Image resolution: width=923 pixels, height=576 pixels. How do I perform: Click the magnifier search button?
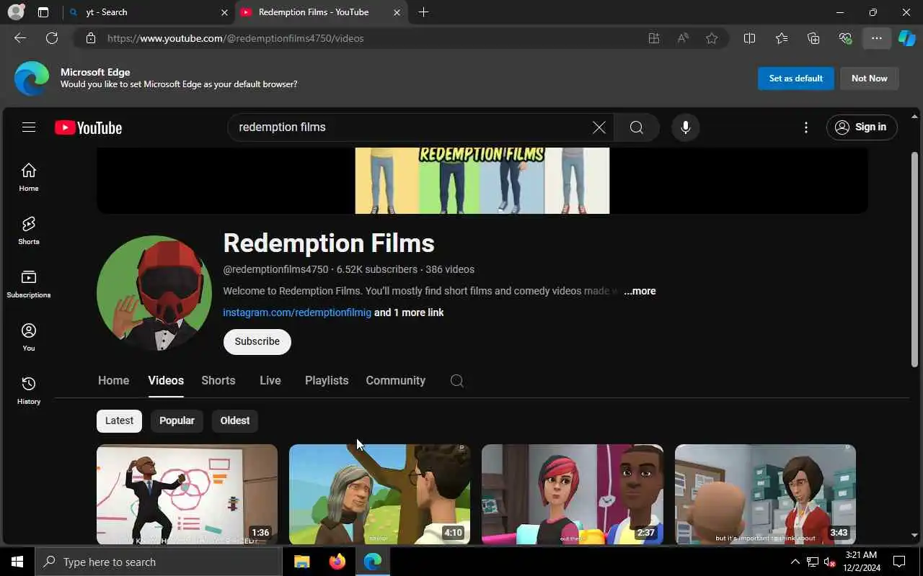(636, 127)
